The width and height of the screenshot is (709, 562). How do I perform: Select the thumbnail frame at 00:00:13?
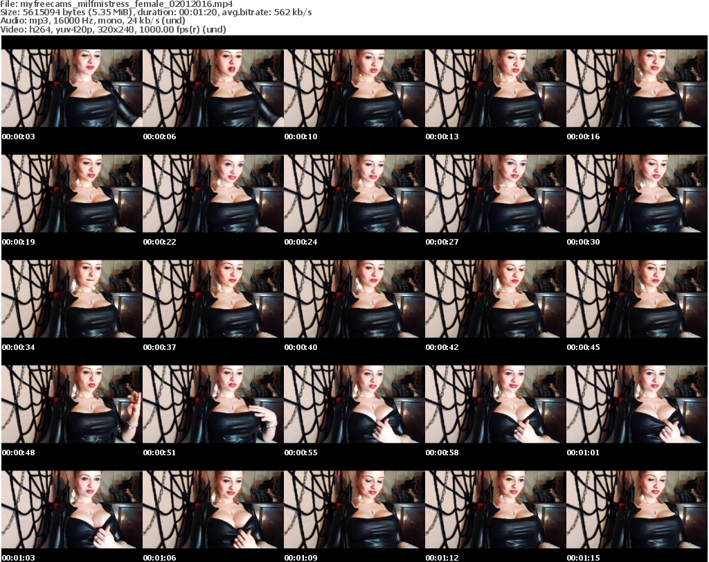[x=495, y=88]
